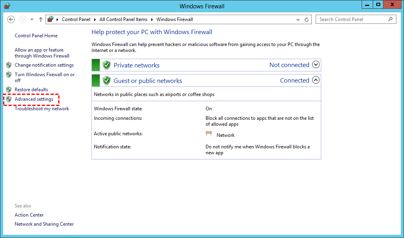This screenshot has width=404, height=238.
Task: Go up one level with the Up arrow
Action: [41, 19]
